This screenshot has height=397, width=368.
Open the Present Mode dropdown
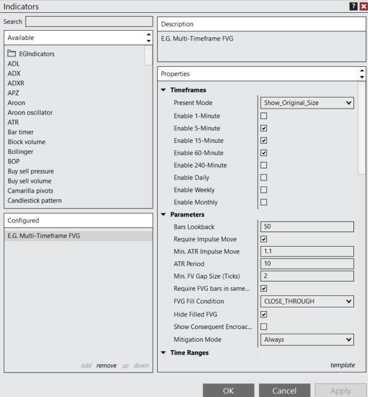307,102
